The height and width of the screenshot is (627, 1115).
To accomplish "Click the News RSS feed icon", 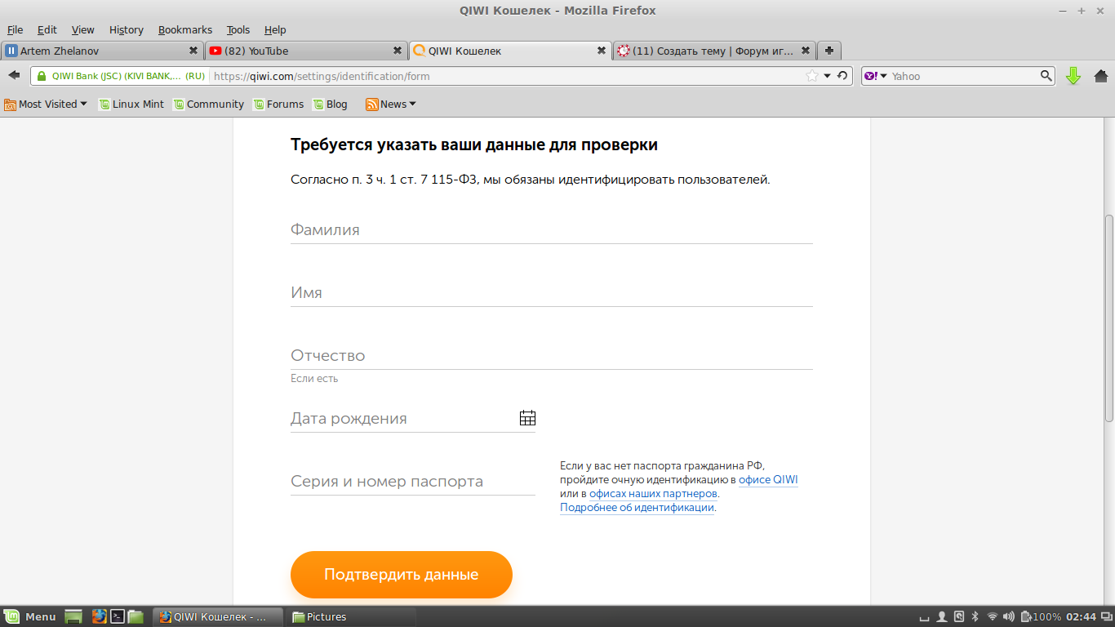I will [371, 104].
